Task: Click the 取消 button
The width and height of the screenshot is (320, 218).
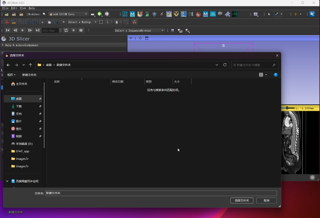Action: pos(266,201)
